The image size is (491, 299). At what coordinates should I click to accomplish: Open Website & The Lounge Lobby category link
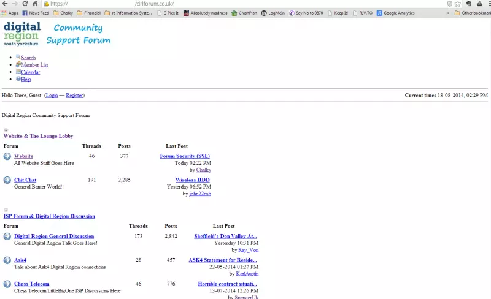tap(38, 136)
